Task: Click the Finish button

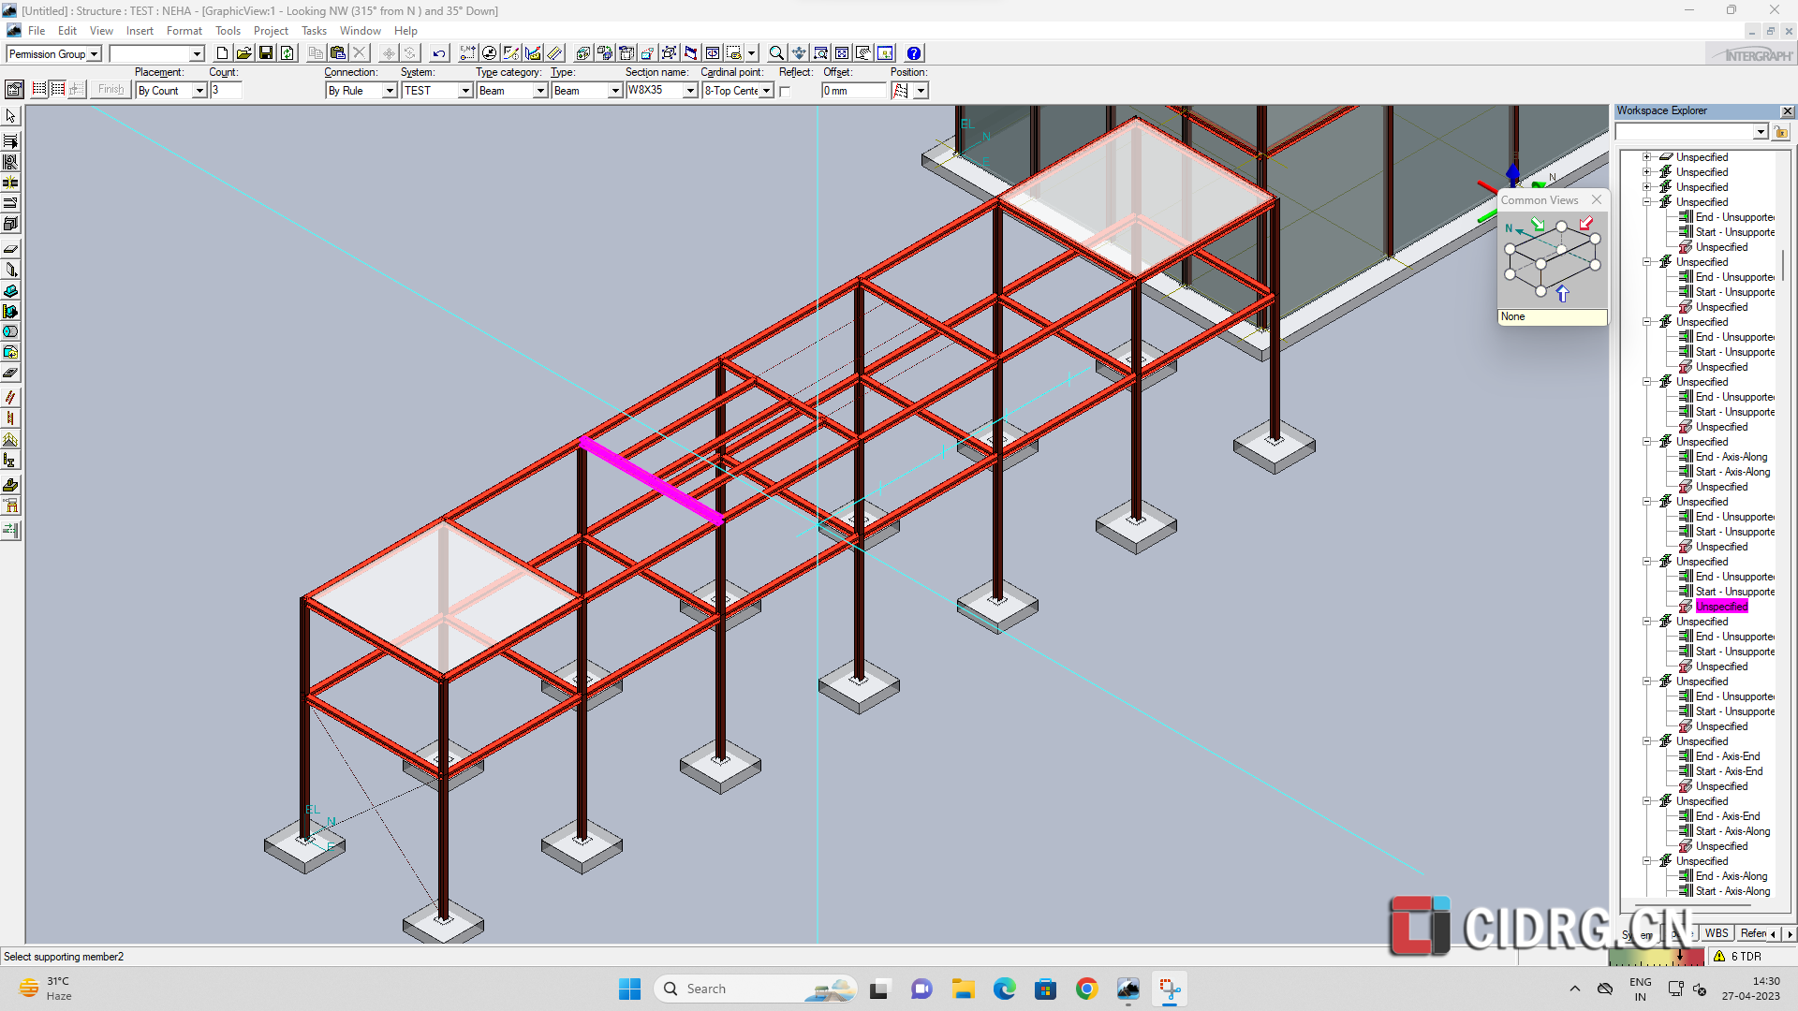Action: click(111, 90)
